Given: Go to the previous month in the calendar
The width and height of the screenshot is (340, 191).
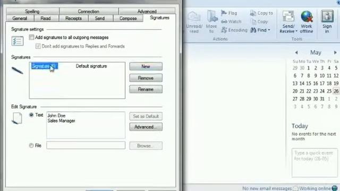Looking at the screenshot, I should (x=296, y=53).
